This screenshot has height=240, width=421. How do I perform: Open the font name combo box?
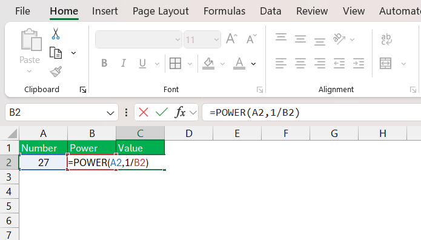pyautogui.click(x=139, y=39)
